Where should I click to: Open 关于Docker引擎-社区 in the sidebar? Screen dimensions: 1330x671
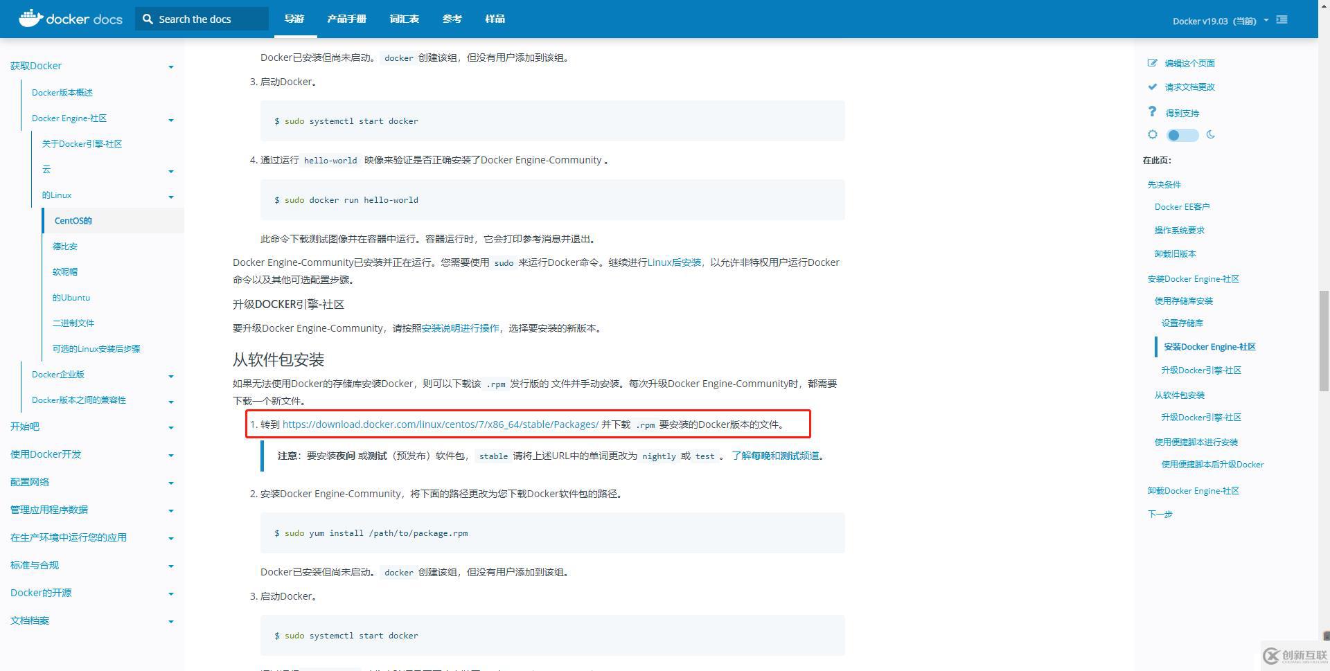coord(82,143)
